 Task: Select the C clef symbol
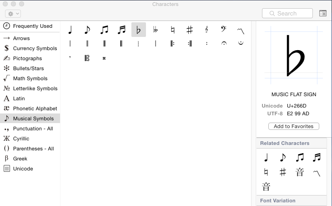tap(87, 58)
